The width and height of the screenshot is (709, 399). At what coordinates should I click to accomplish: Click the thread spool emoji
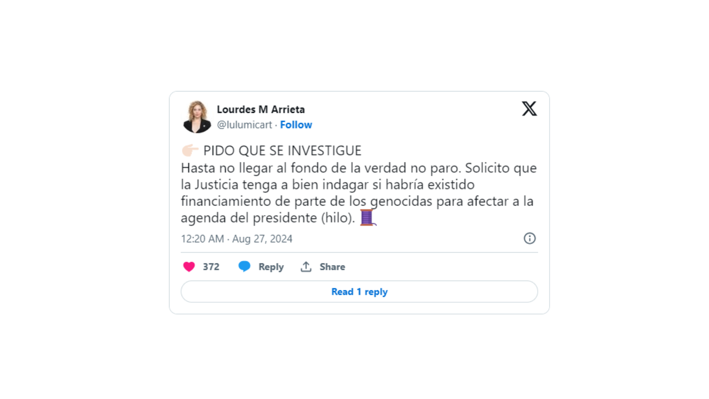(367, 218)
